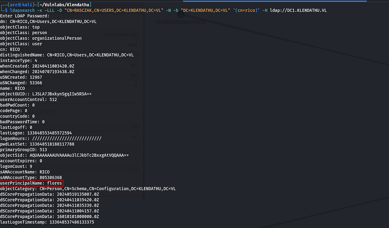Select the objectGUID base64 value

click(62, 94)
